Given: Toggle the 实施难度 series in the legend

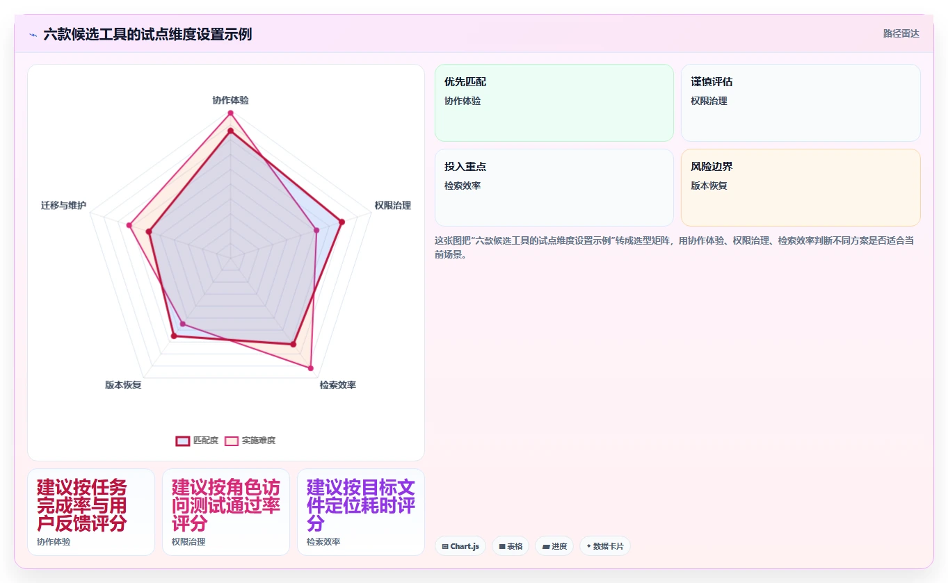Looking at the screenshot, I should (x=250, y=441).
